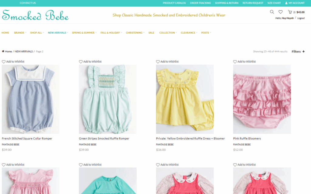Click heart icon above Pink Ruffle Bloomers

pyautogui.click(x=235, y=62)
